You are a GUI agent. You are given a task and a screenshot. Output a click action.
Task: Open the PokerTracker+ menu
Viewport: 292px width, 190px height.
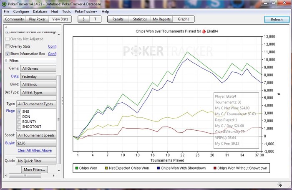click(86, 12)
